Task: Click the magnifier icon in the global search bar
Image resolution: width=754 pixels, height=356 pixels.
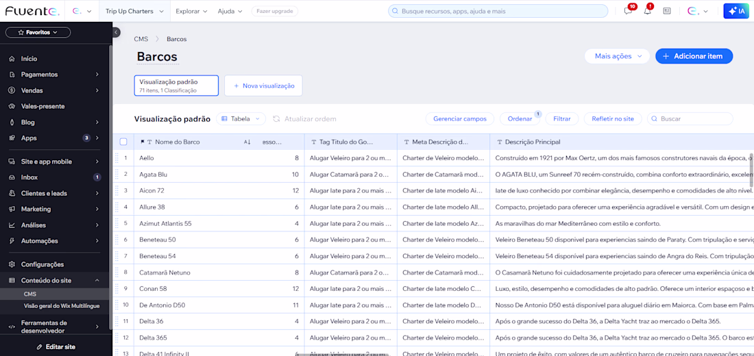Action: (x=396, y=10)
